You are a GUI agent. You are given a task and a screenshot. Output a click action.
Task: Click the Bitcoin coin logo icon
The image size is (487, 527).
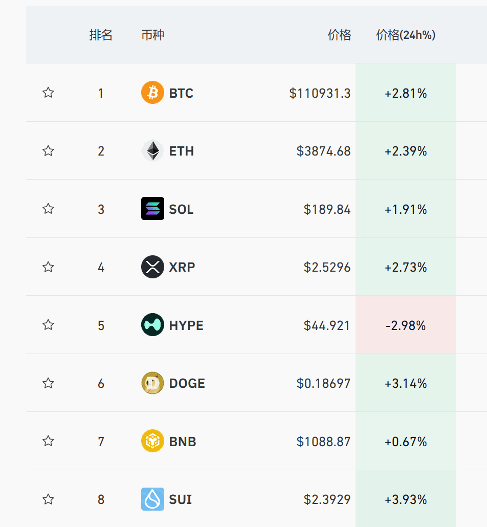[x=152, y=93]
